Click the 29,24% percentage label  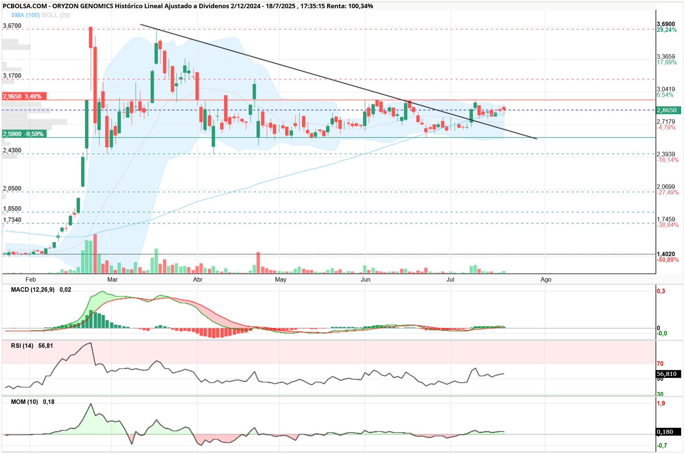click(x=667, y=30)
